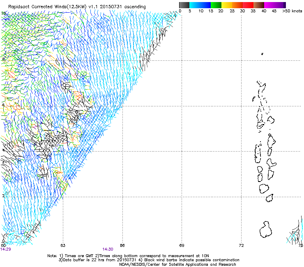Click the cyan 5-10 knots color segment

pos(195,5)
